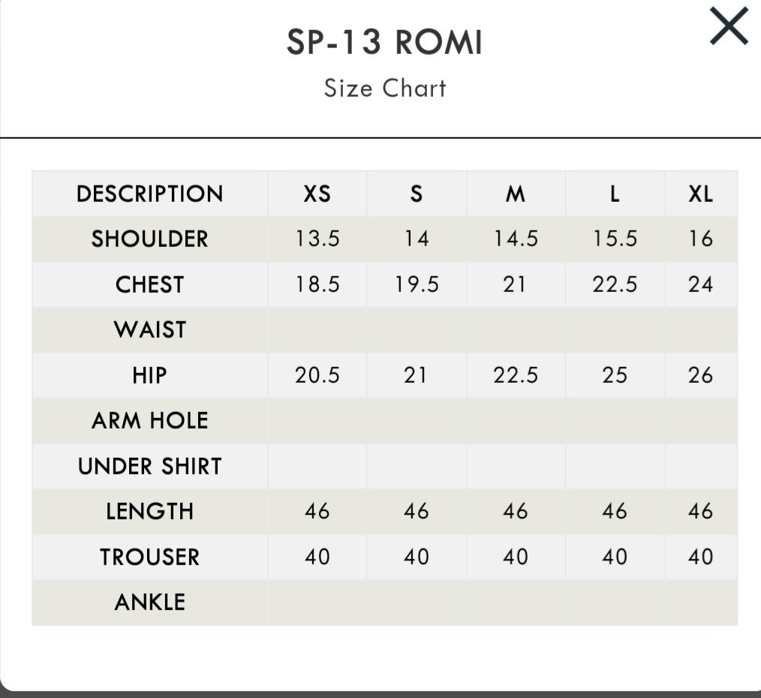The image size is (761, 698).
Task: Click the 15.5 shoulder value for L
Action: pyautogui.click(x=615, y=239)
